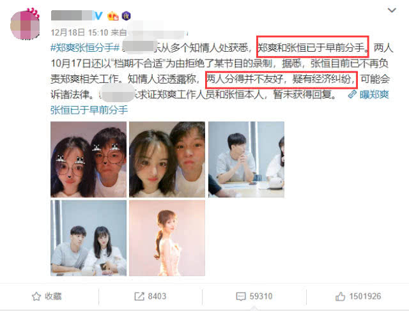
Task: Open the photo of couple seated together
Action: pyautogui.click(x=88, y=238)
